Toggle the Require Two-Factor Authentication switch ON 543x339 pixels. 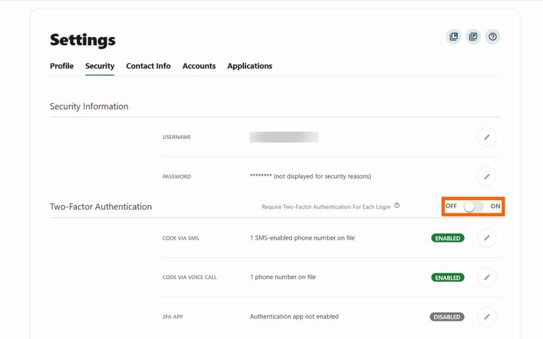472,206
